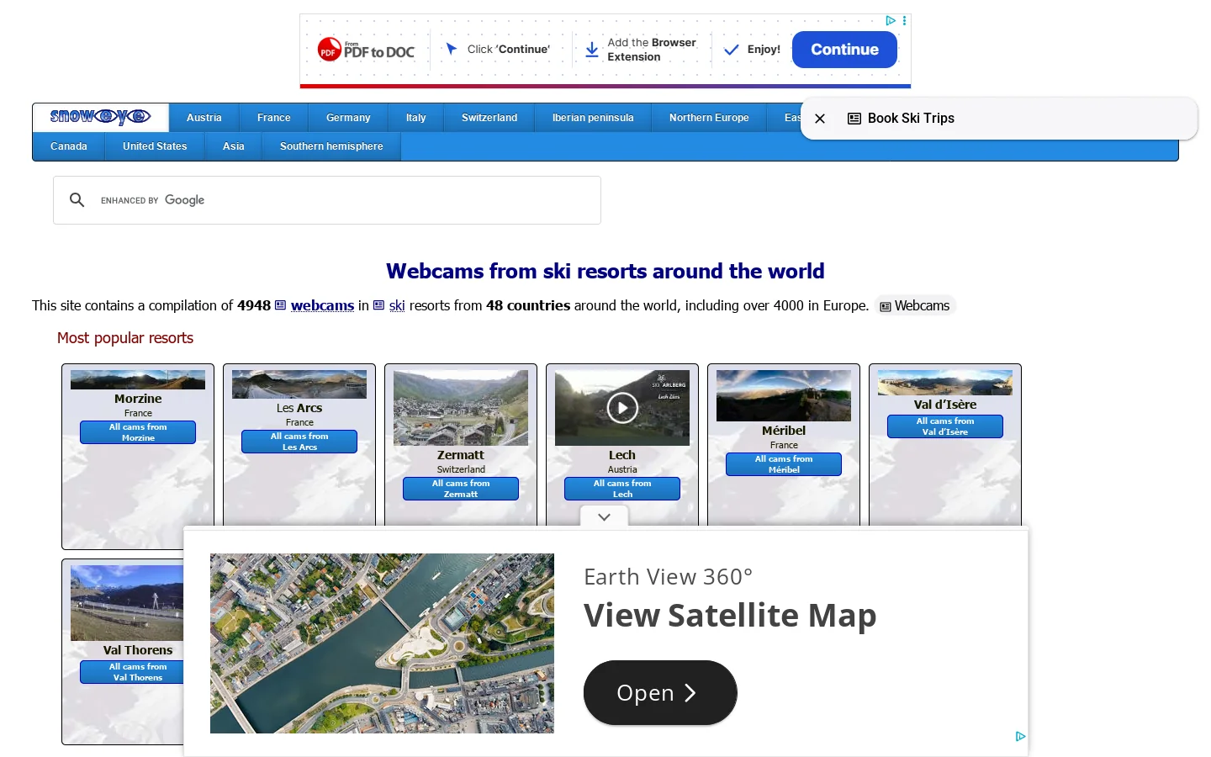
Task: Click the AdChoices icon on Earth View ad
Action: pos(1020,736)
